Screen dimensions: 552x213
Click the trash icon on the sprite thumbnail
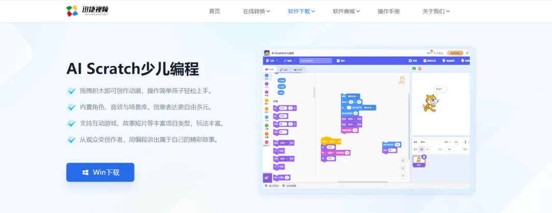click(x=424, y=157)
